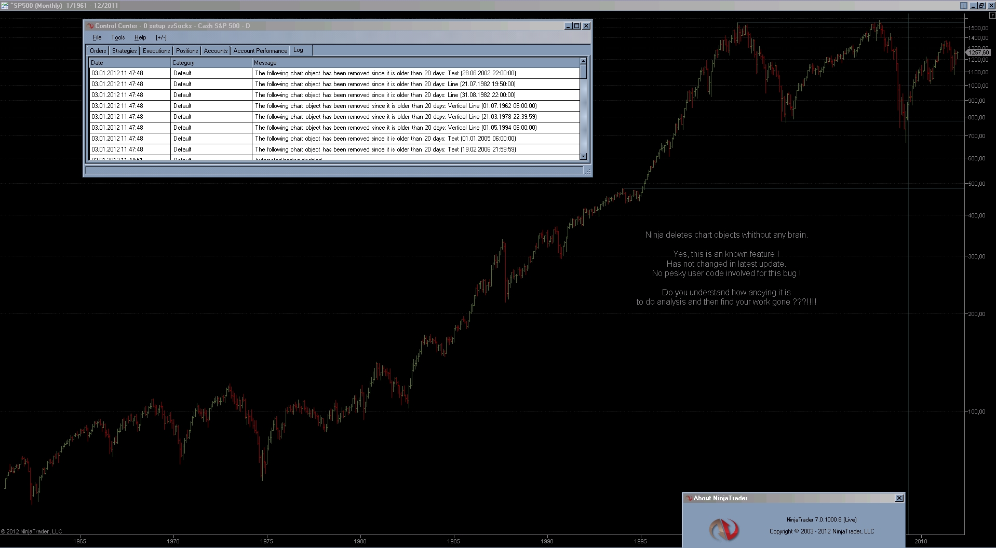The height and width of the screenshot is (548, 996).
Task: Click the 'NinjaTrader 7.0.1000.8 (Live)' version text
Action: tap(822, 519)
